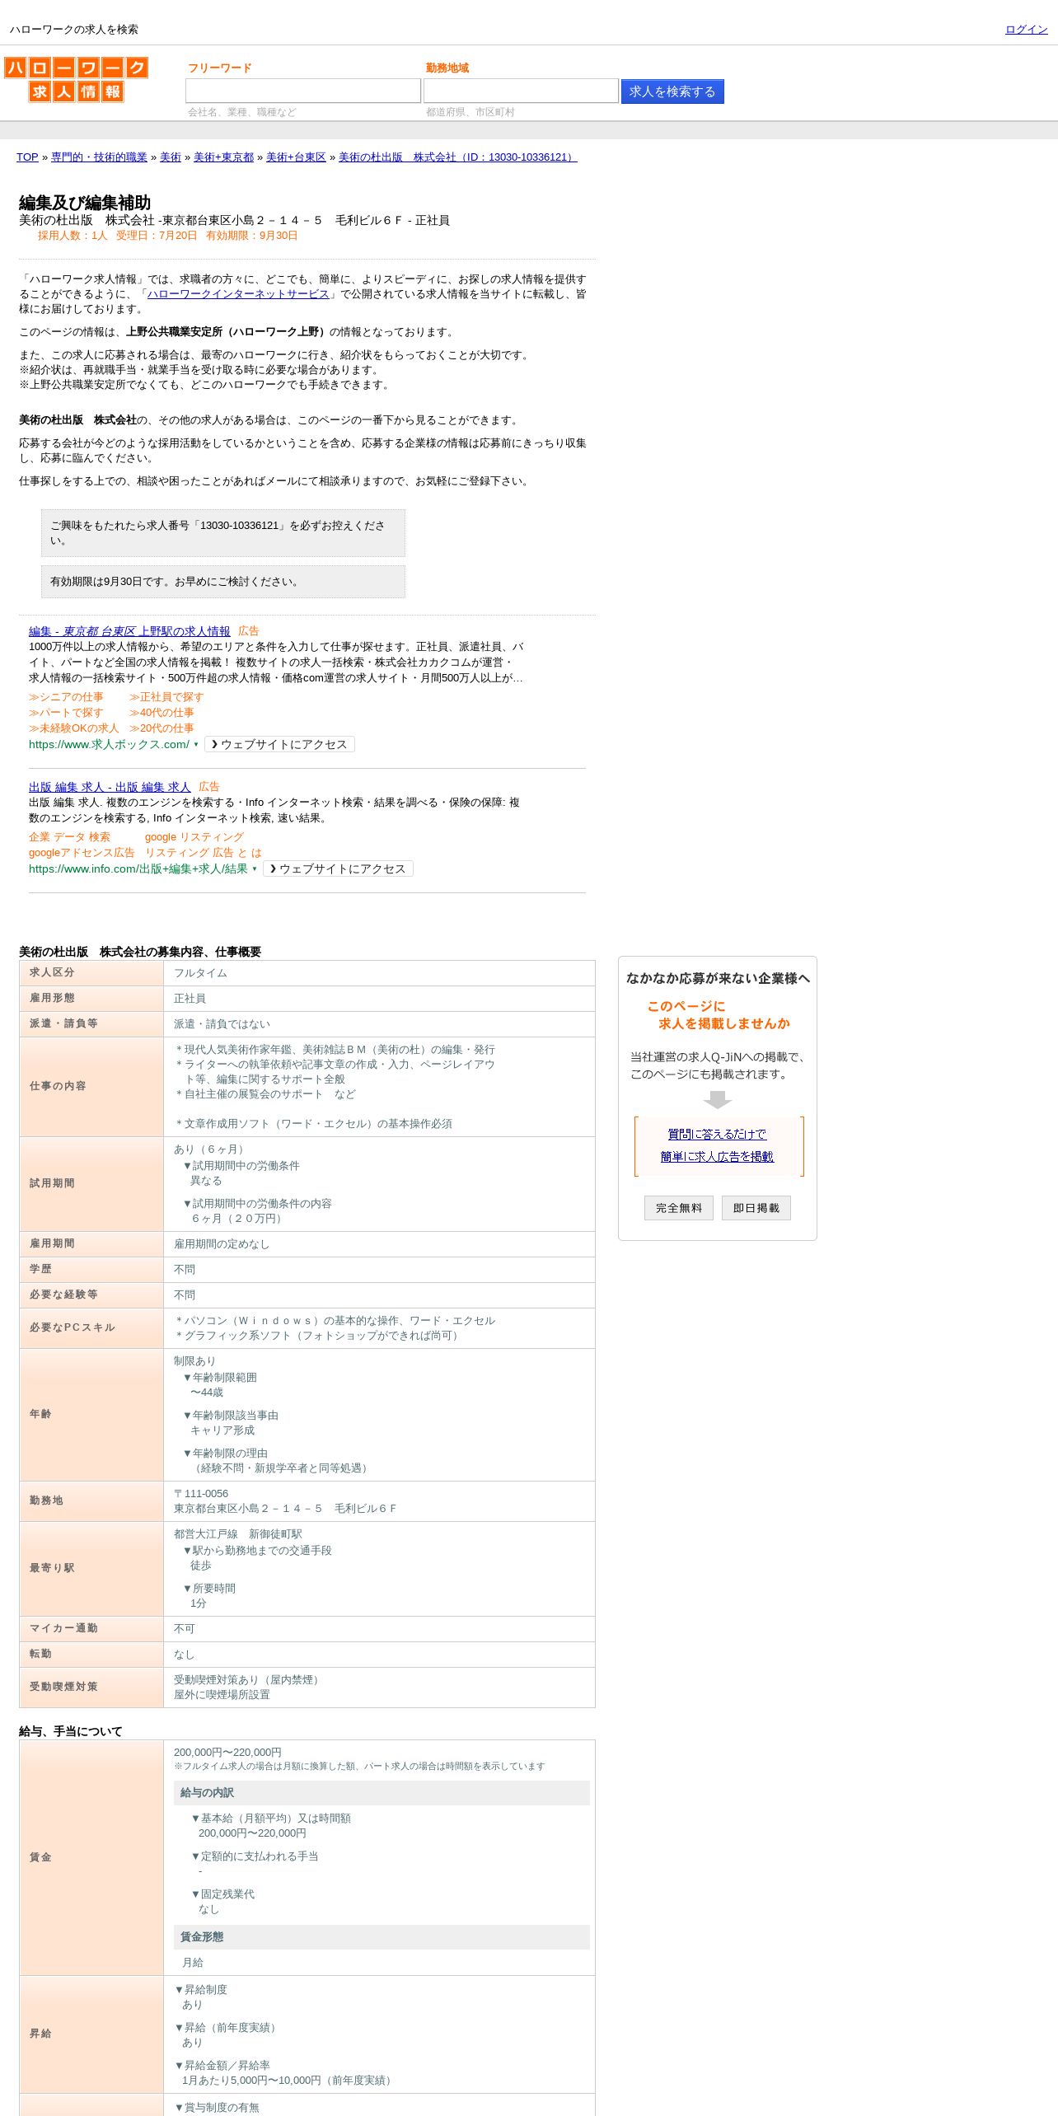Open the 専門的・技術的職業 breadcrumb link

click(x=99, y=157)
